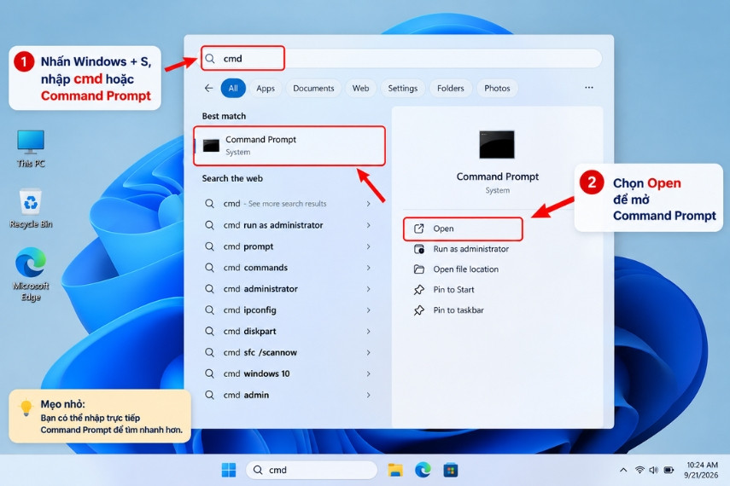The image size is (730, 486).
Task: Open Microsoft Edge from taskbar
Action: coord(423,470)
